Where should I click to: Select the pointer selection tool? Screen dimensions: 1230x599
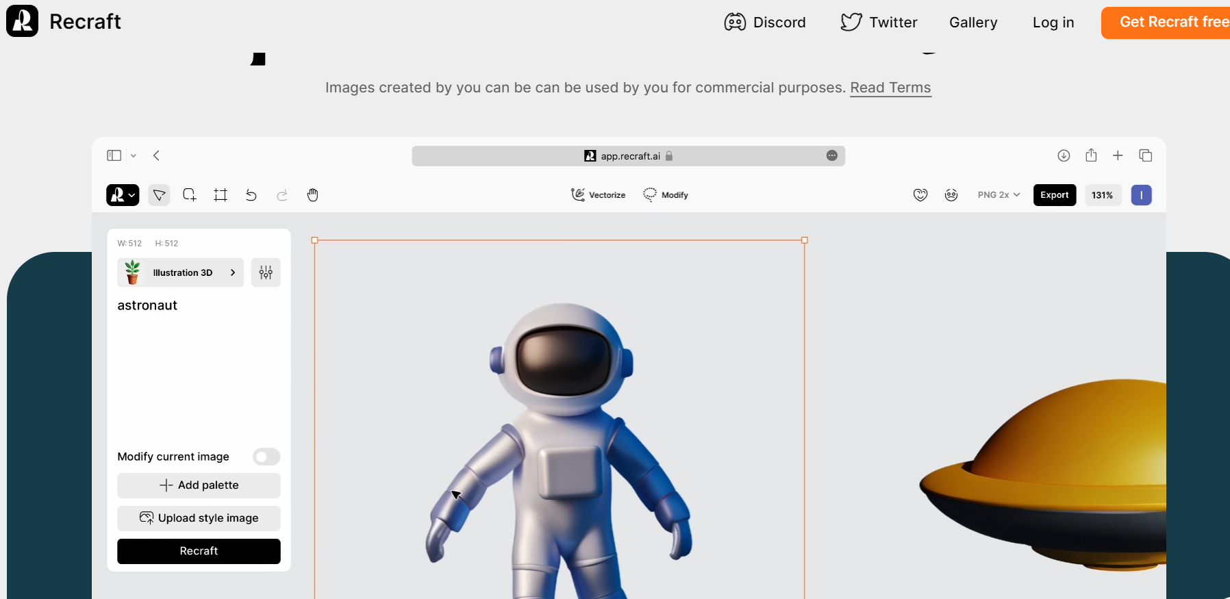coord(159,195)
